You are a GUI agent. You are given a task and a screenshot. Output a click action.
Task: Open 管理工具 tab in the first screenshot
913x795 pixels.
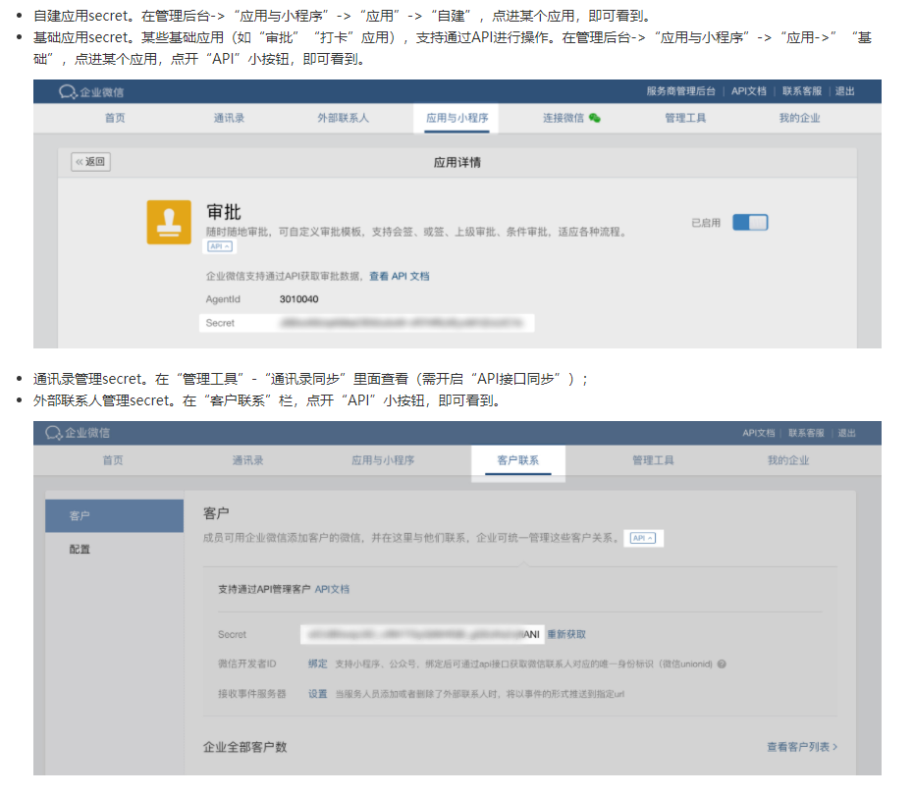685,118
